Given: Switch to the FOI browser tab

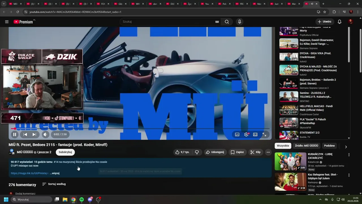Looking at the screenshot, I should coord(102,4).
